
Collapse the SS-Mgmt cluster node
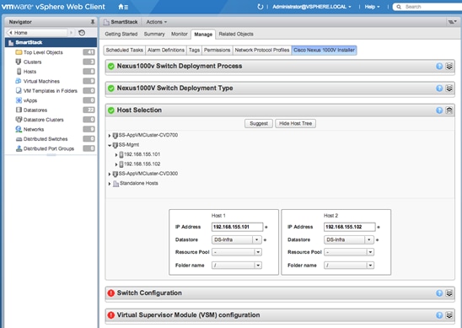tap(110, 145)
